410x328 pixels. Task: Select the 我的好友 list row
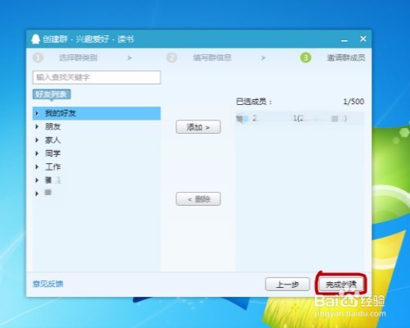[97, 113]
